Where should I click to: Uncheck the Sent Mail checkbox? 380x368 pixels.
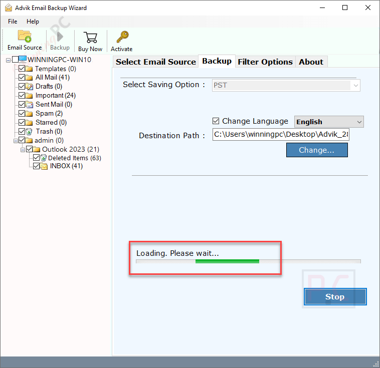tap(22, 104)
